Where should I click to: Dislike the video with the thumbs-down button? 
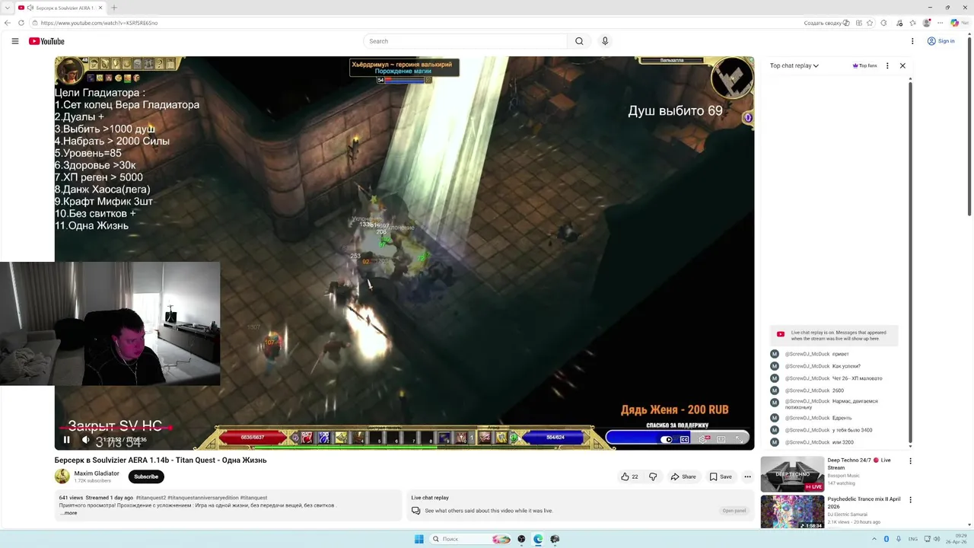653,476
